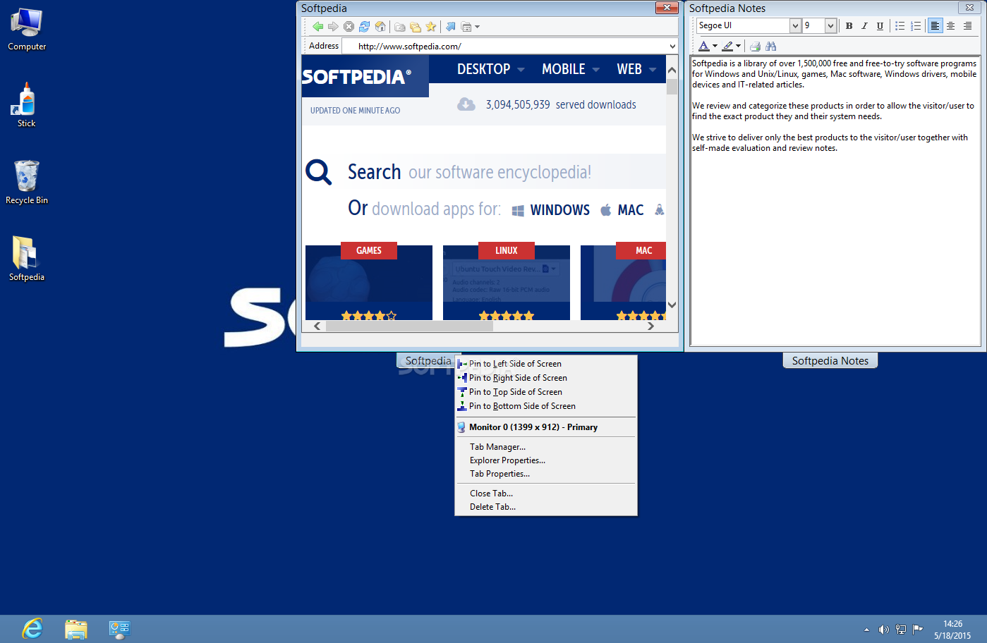Launch Internet Explorer from taskbar

pyautogui.click(x=32, y=628)
